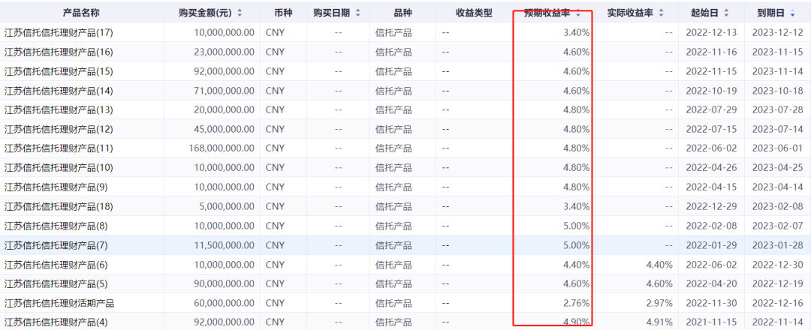Click start date 2022-12-13
This screenshot has height=330, width=811.
pos(711,32)
